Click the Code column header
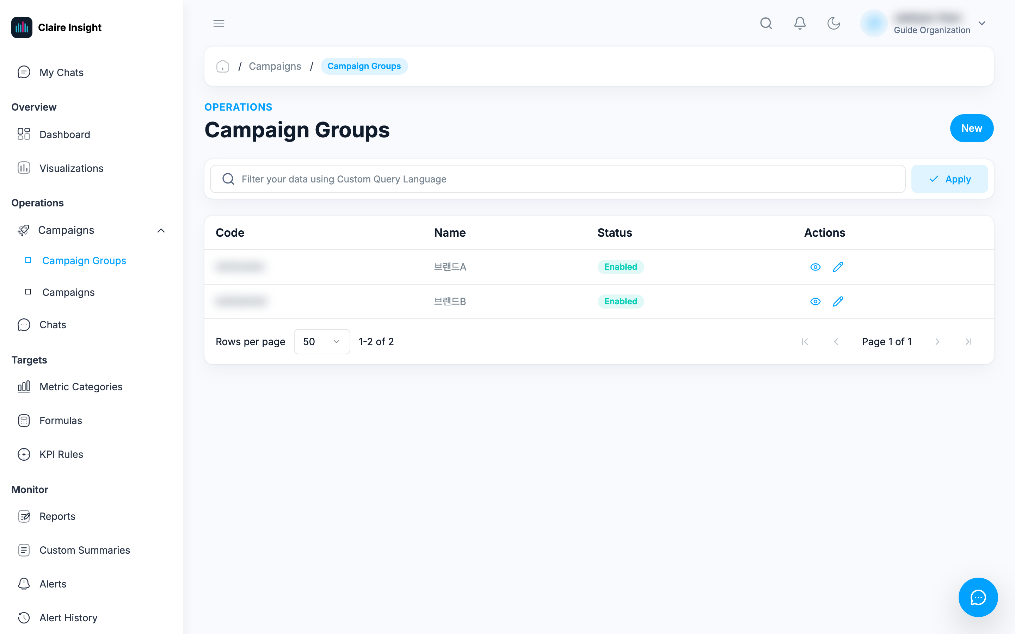Screen dimensions: 1015x634 pos(230,233)
